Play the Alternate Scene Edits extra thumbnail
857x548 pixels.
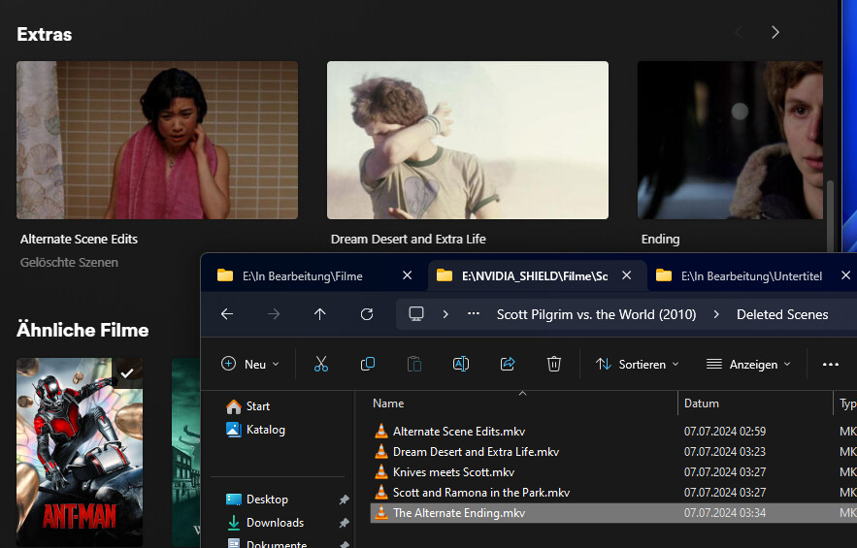tap(157, 140)
